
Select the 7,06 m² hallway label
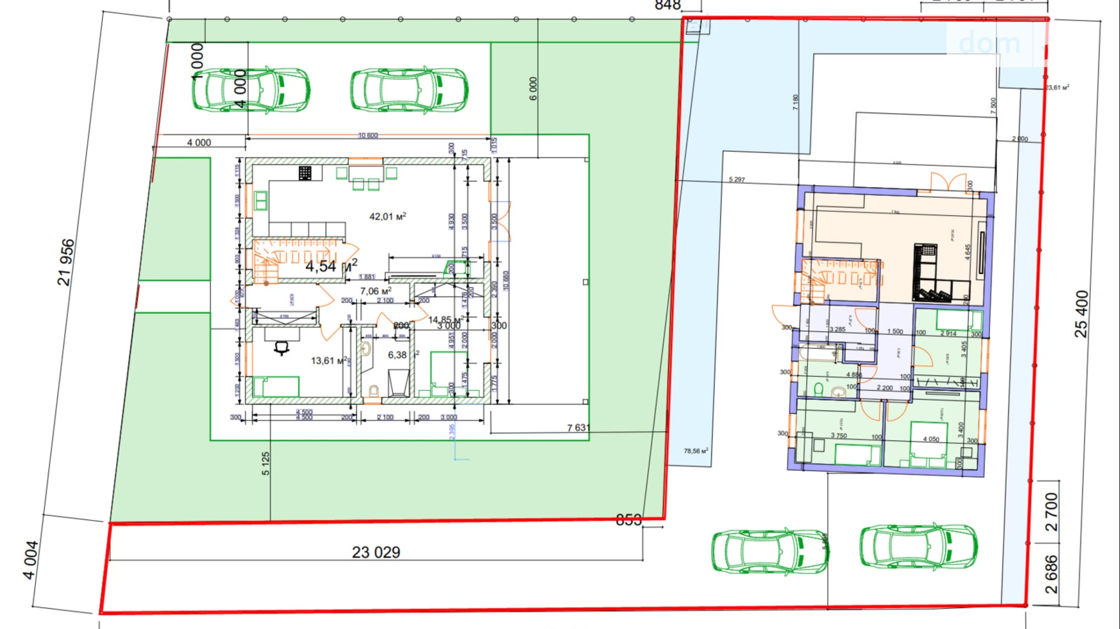[x=375, y=292]
